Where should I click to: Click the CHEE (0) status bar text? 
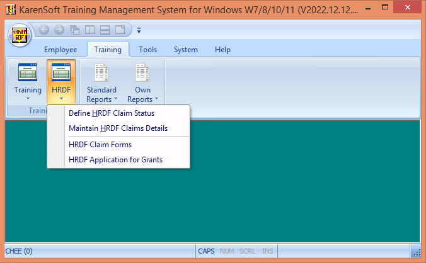19,251
